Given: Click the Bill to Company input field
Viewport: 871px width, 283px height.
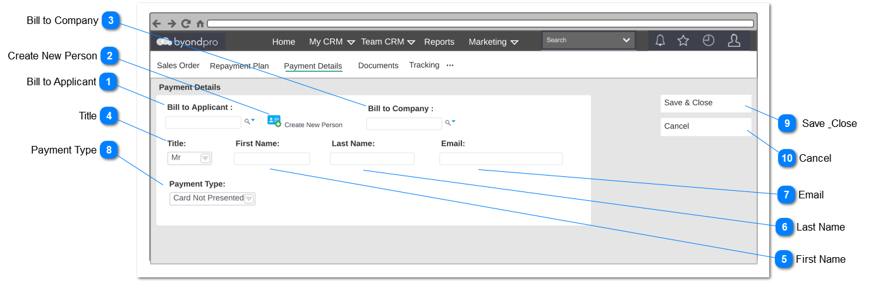Looking at the screenshot, I should (x=404, y=124).
